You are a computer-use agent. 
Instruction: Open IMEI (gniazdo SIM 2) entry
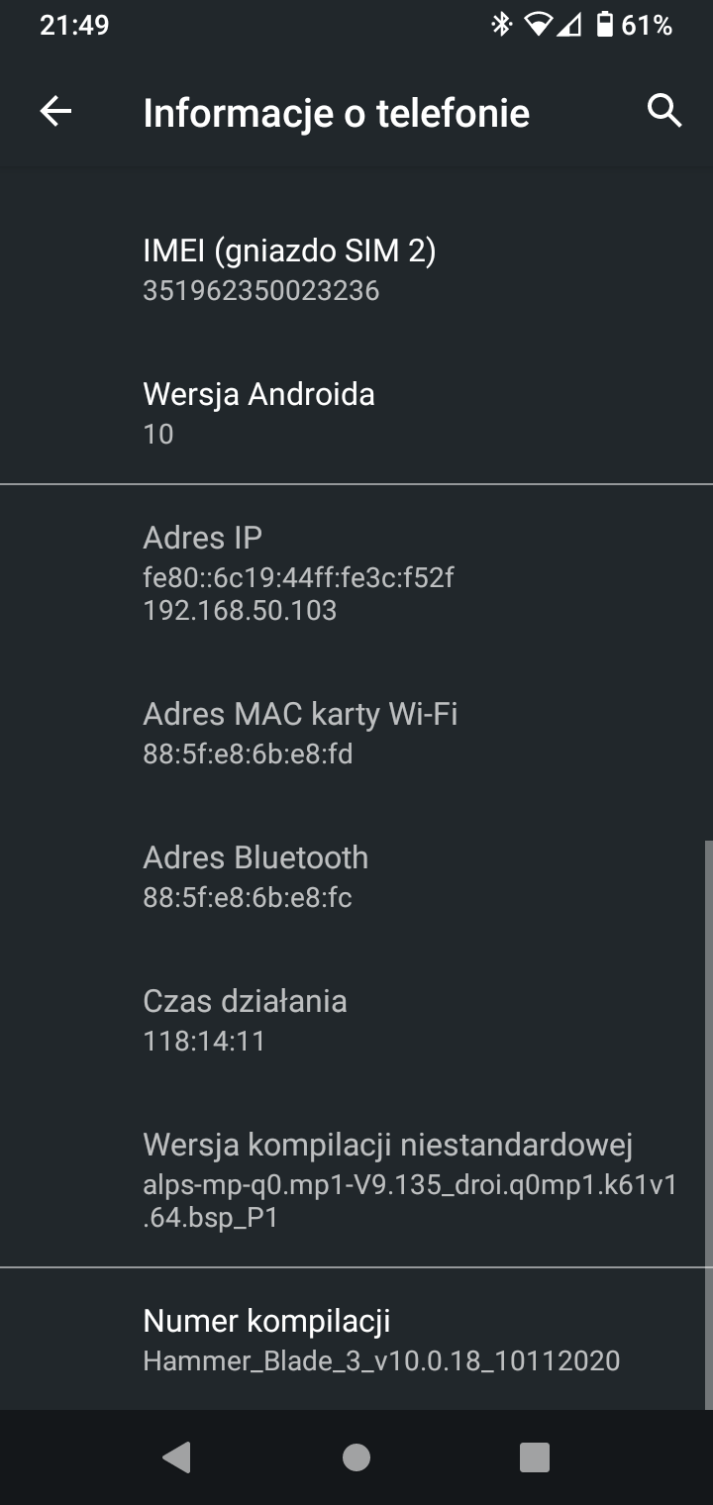pos(356,269)
